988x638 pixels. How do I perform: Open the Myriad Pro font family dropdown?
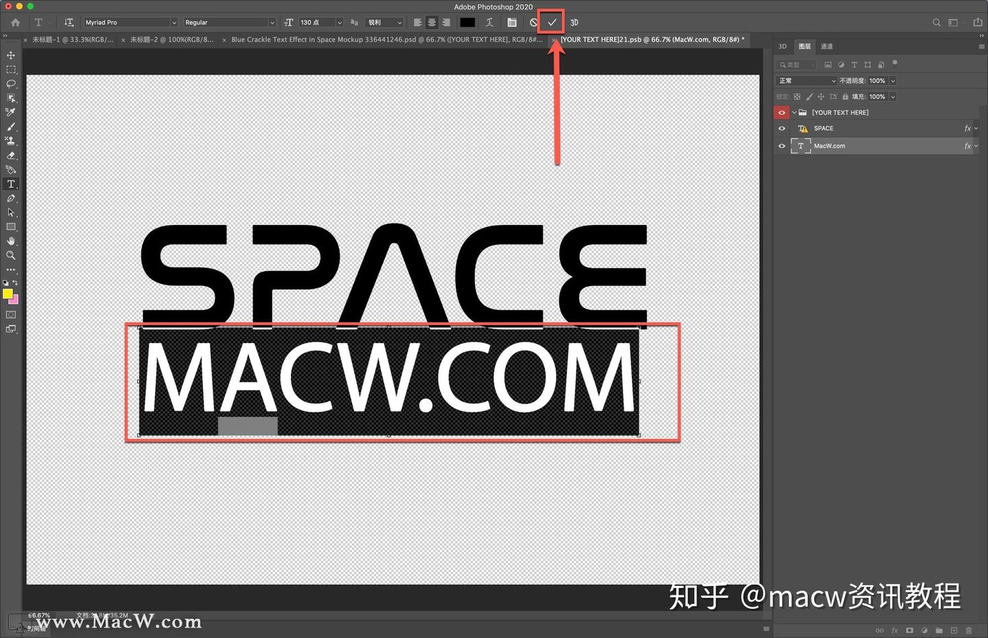(x=174, y=22)
